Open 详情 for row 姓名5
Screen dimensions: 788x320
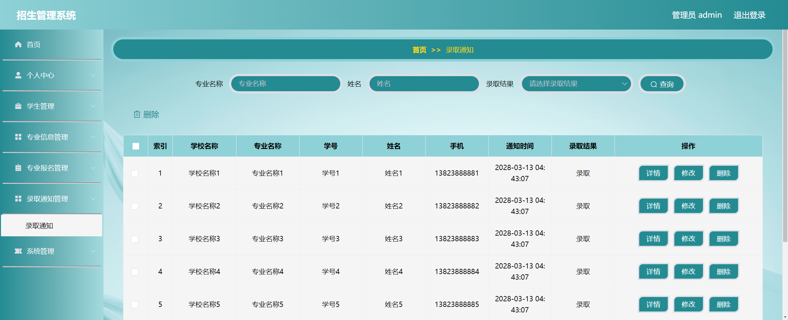pos(653,304)
